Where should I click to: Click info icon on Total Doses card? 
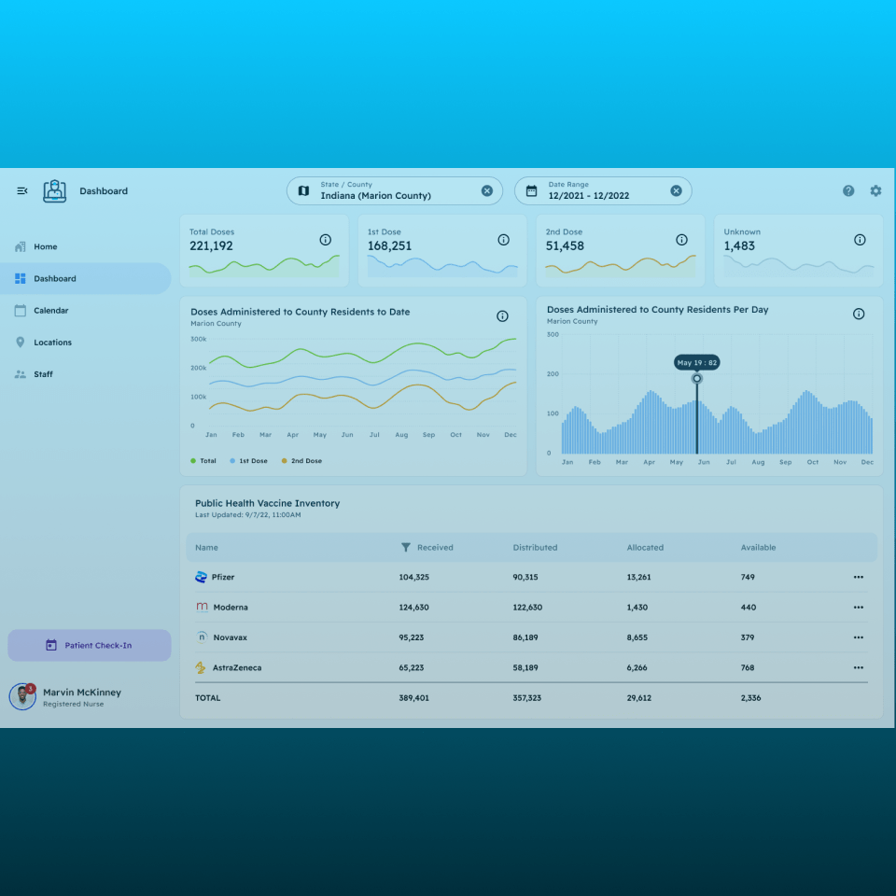coord(326,240)
